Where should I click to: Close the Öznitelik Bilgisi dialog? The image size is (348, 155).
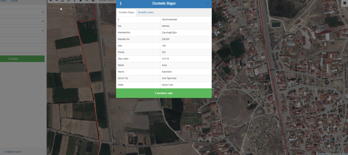[x=208, y=4]
